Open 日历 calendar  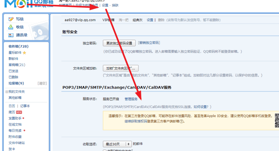coord(12,106)
